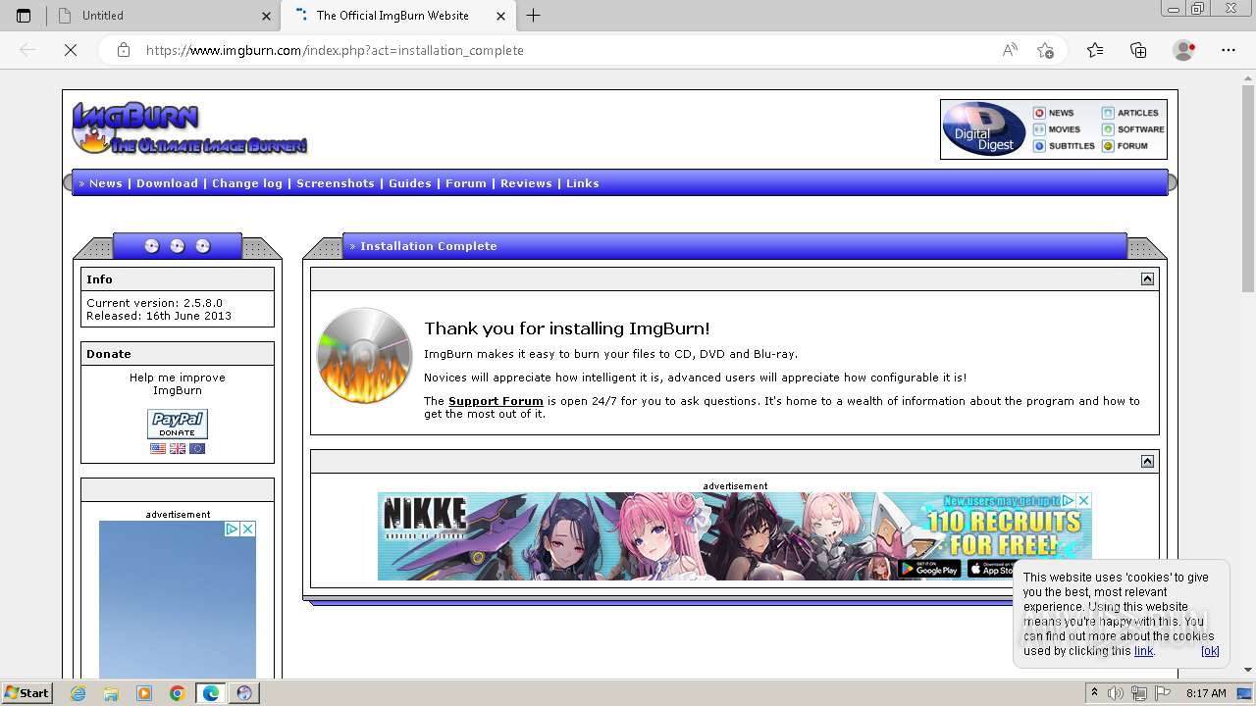
Task: Open Collections panel
Action: (1138, 50)
